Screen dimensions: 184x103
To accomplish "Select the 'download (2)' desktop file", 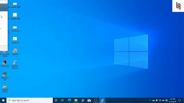I will coord(15,16).
